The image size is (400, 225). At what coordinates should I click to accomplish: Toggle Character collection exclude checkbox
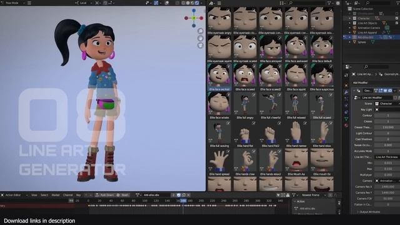(x=397, y=18)
